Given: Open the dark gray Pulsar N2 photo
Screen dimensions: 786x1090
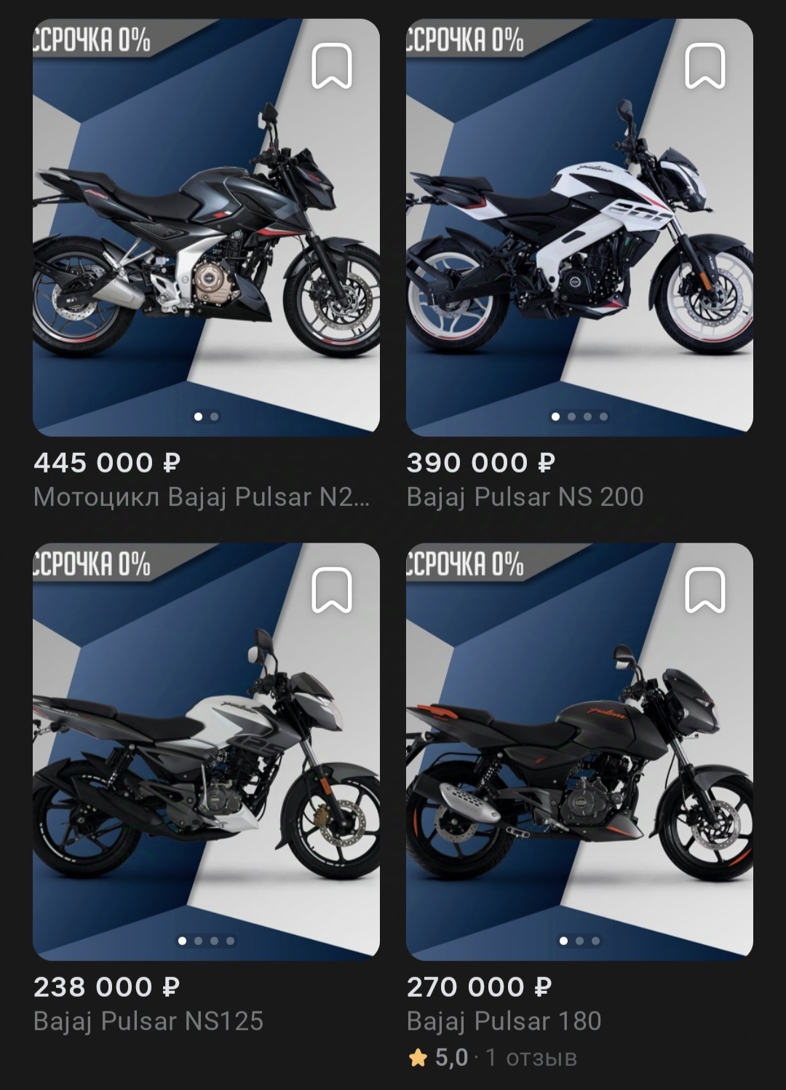Looking at the screenshot, I should point(206,227).
